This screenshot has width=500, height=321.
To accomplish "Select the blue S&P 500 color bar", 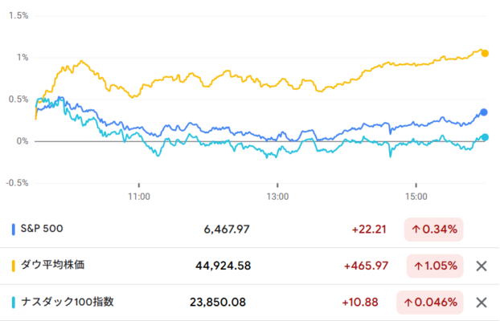I will [x=14, y=230].
